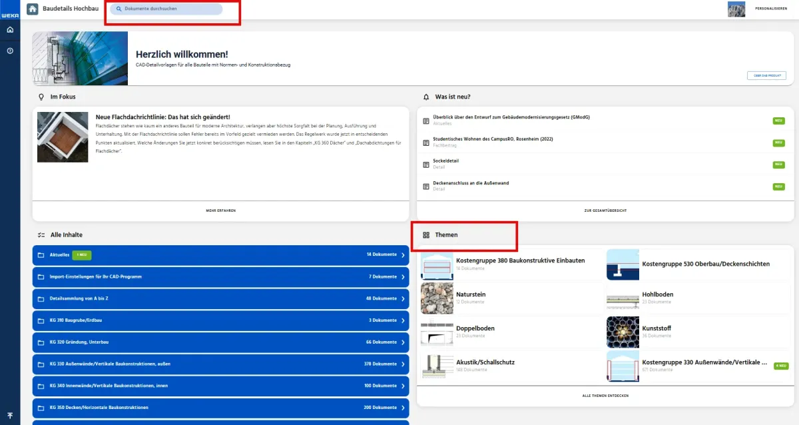Open the help question mark icon in sidebar
The image size is (799, 425).
pos(10,51)
